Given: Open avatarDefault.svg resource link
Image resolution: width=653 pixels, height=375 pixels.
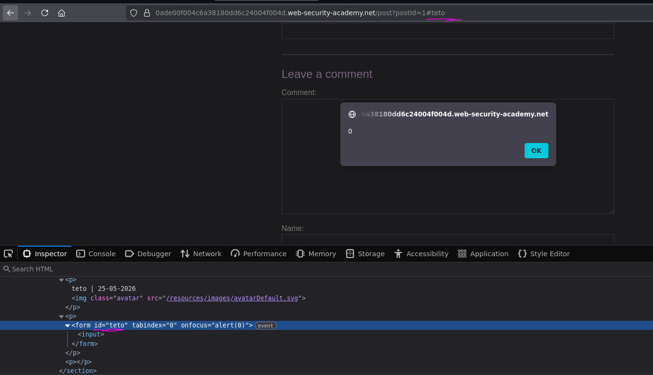Looking at the screenshot, I should 232,298.
